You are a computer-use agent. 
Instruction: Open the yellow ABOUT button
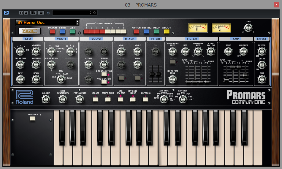pos(167,32)
